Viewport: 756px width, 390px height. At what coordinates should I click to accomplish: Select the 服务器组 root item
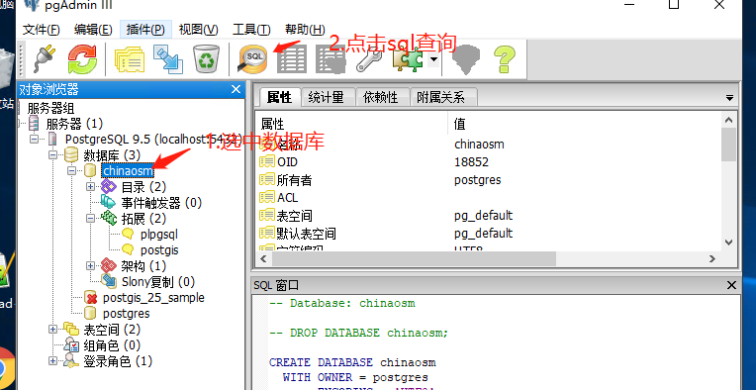click(50, 109)
